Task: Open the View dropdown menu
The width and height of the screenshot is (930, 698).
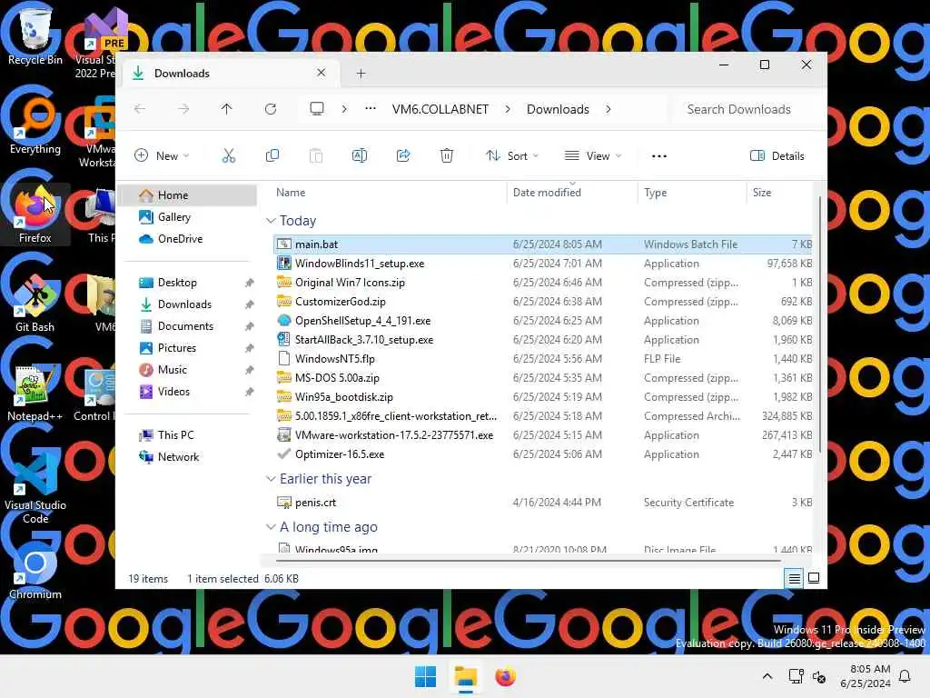Action: [x=592, y=156]
